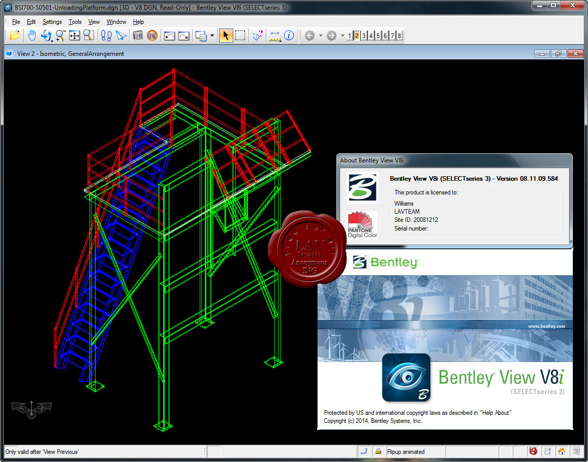Open the Forward history dropdown arrow
Viewport: 588px width, 462px height.
(x=343, y=36)
